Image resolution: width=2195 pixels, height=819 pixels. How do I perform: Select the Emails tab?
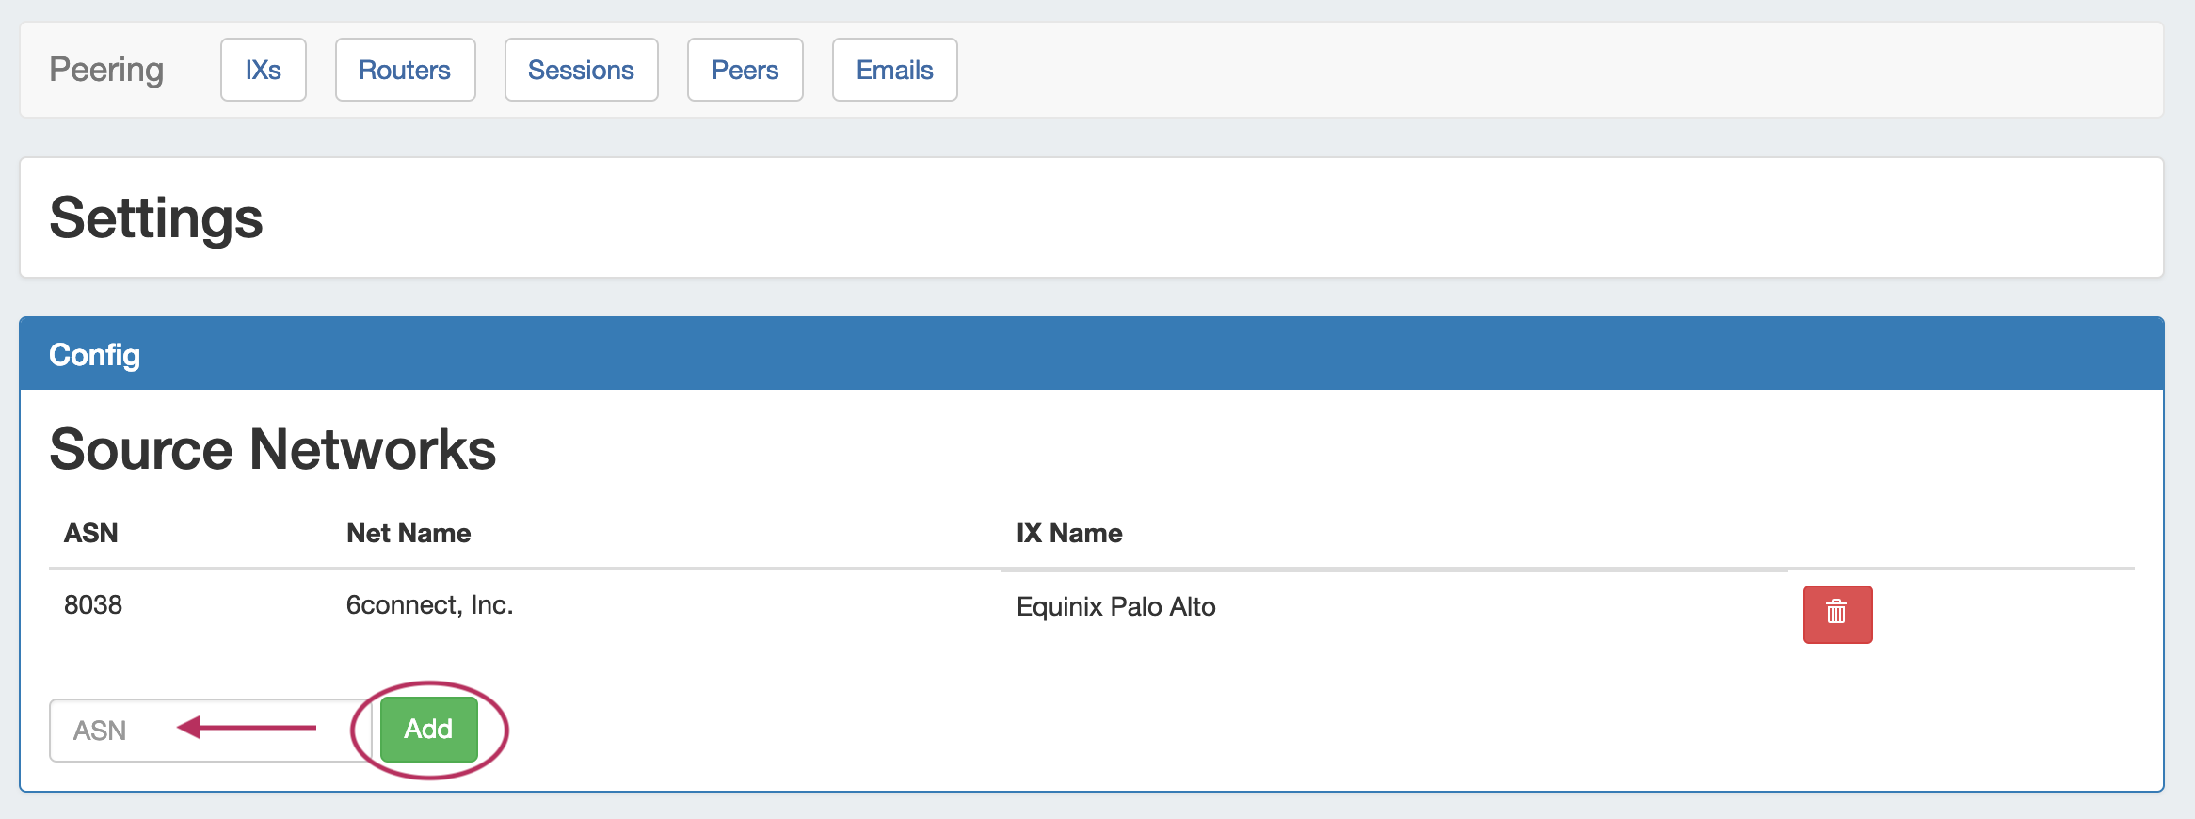[894, 70]
